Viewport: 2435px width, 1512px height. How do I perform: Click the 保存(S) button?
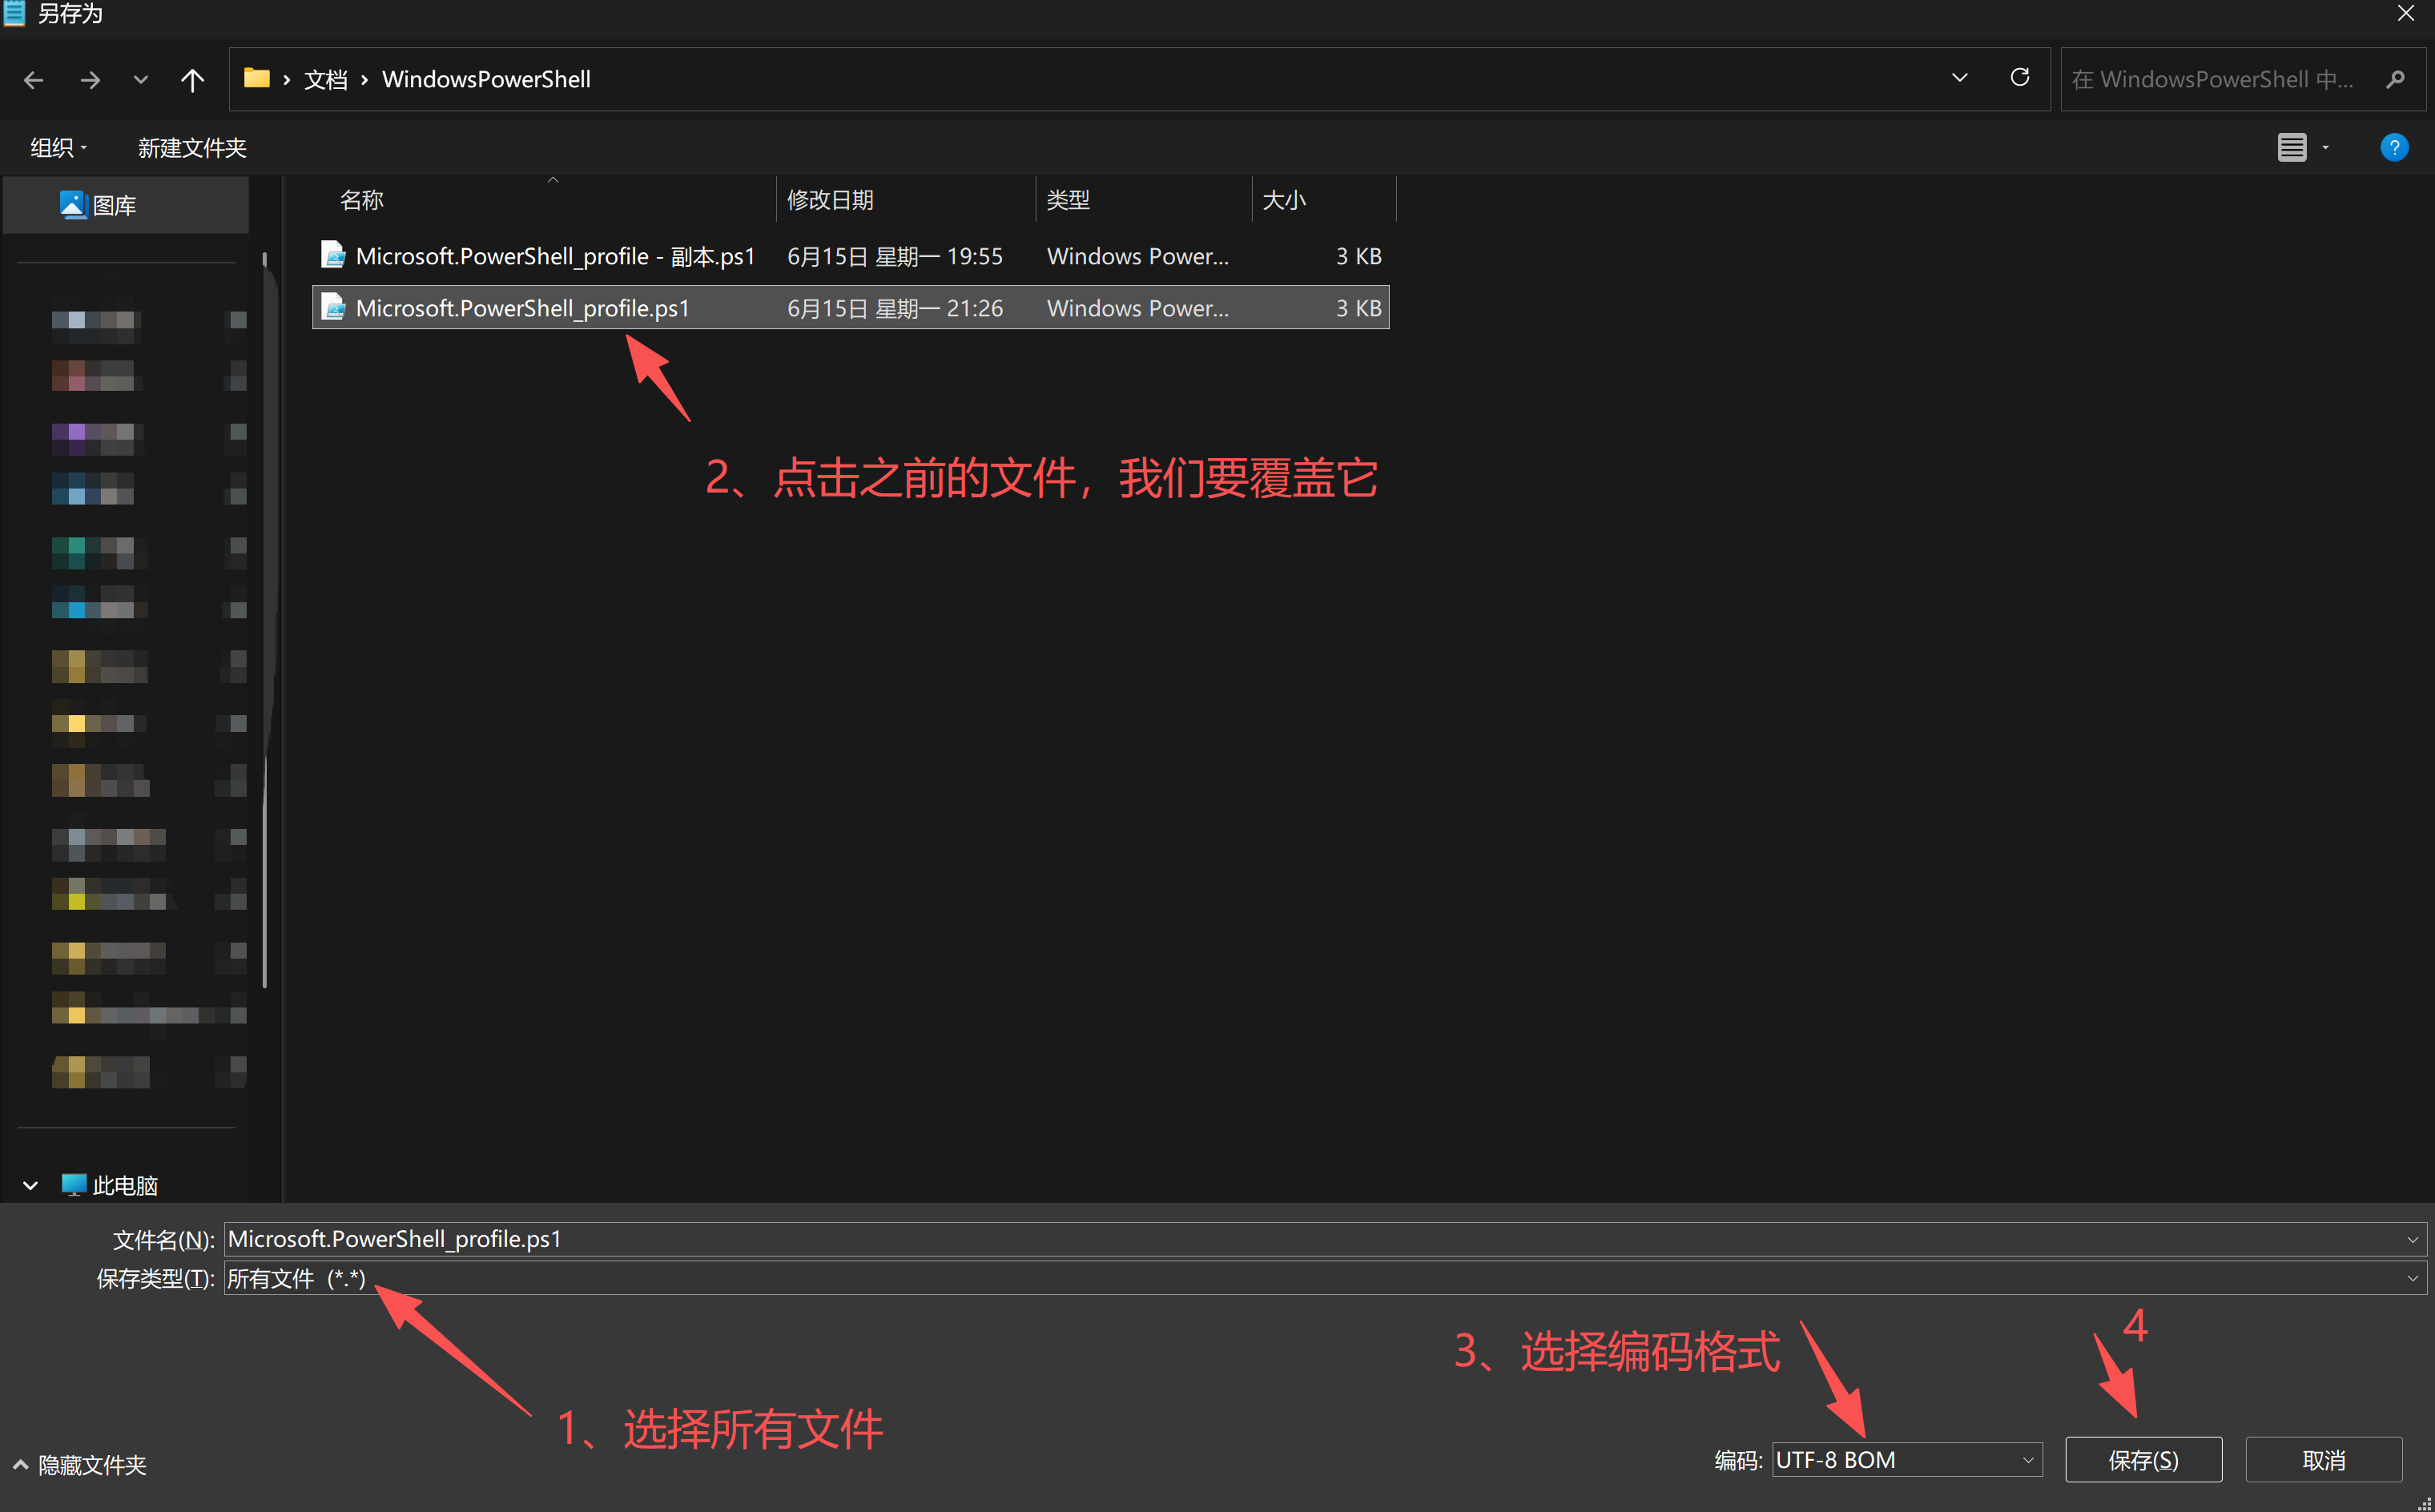coord(2143,1460)
